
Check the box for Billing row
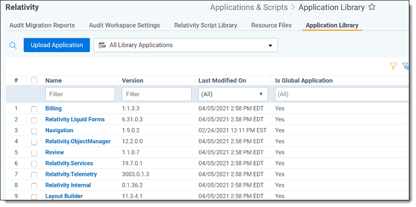[x=34, y=109]
